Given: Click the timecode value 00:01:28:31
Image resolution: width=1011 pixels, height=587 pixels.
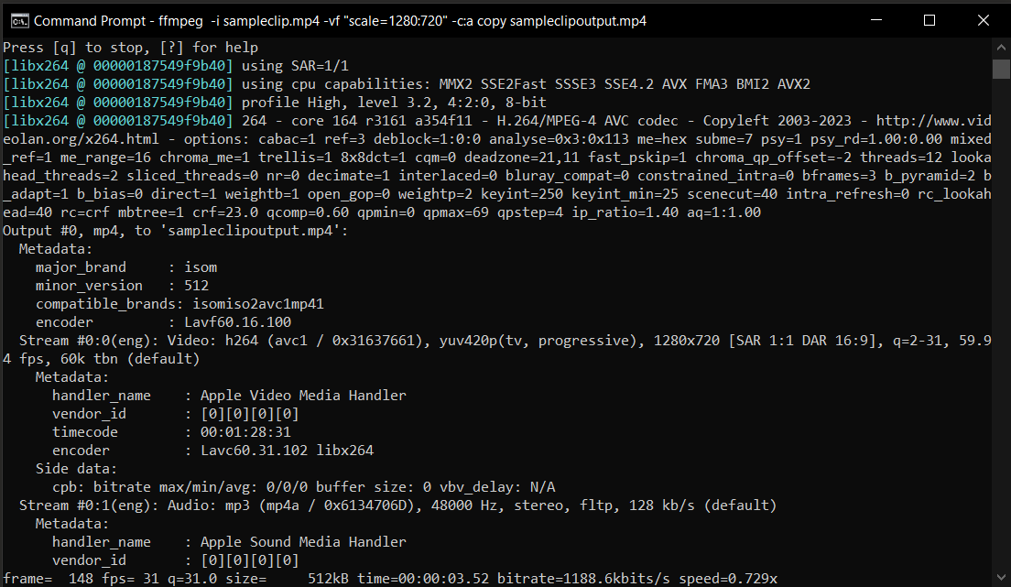Looking at the screenshot, I should (247, 431).
